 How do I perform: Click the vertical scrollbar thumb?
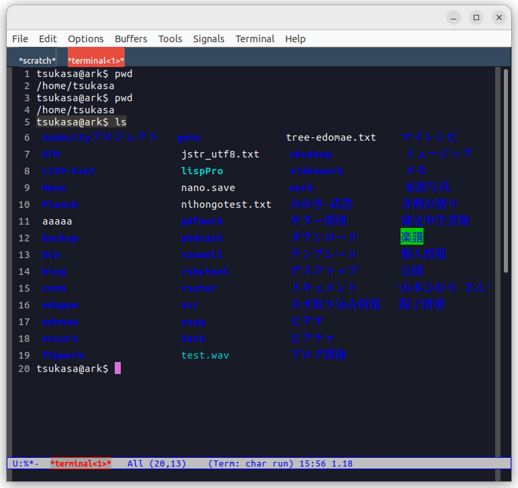click(x=505, y=171)
